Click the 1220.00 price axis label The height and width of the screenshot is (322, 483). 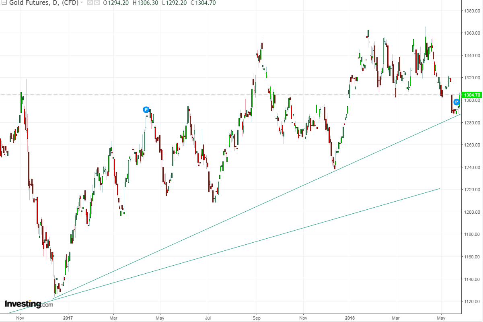click(472, 190)
